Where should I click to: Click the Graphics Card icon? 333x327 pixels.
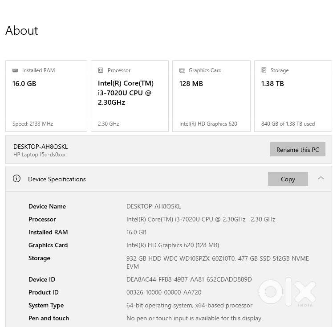pos(182,70)
